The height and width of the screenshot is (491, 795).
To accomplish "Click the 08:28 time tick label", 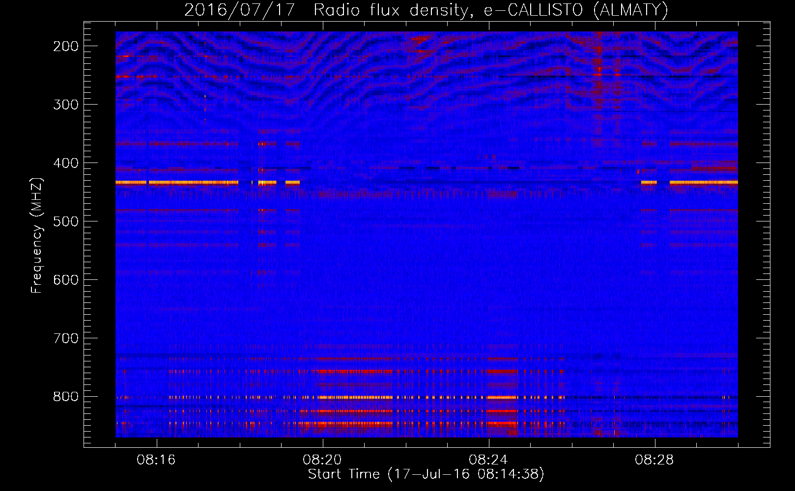I will 654,460.
